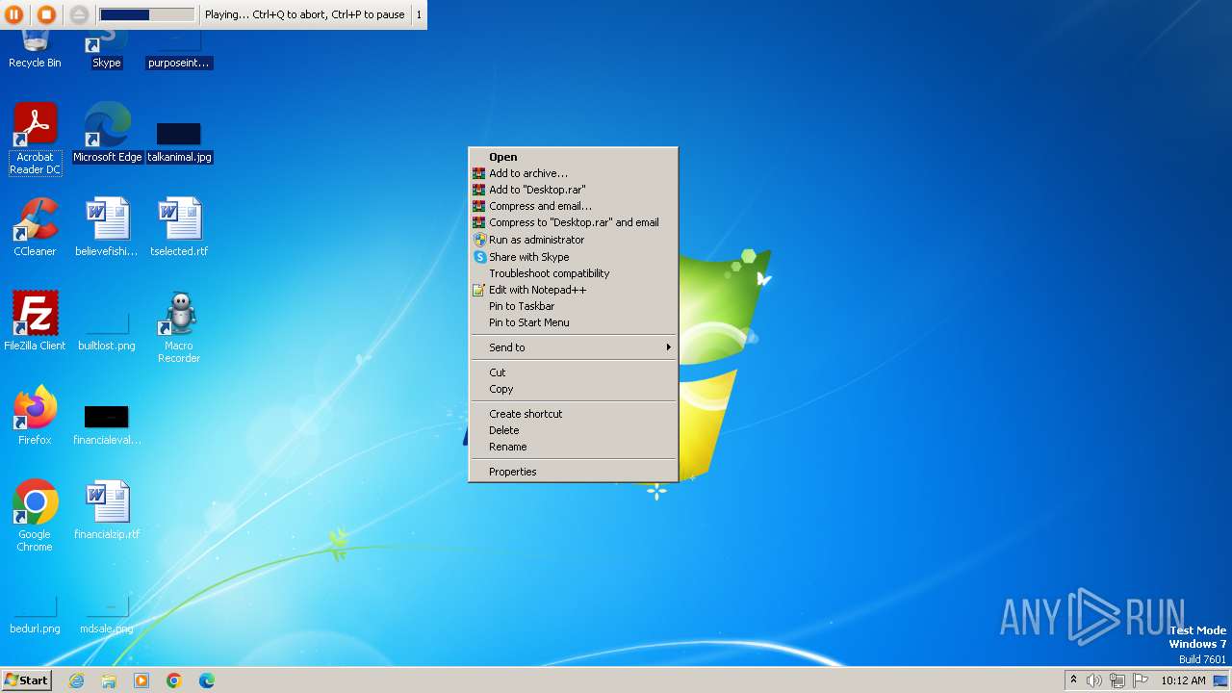Click the eject button in playback bar
The height and width of the screenshot is (693, 1232).
coord(79,14)
